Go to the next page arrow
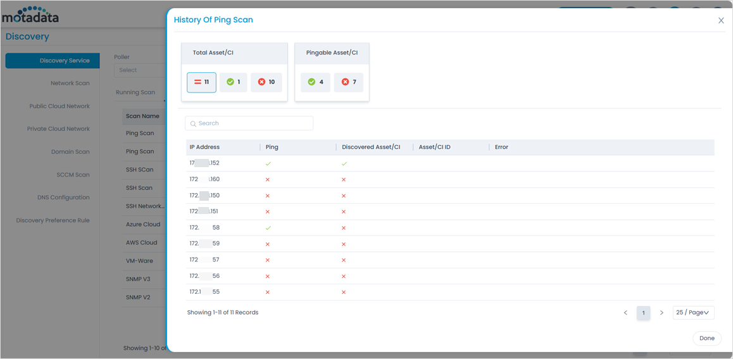Image resolution: width=733 pixels, height=359 pixels. point(661,313)
